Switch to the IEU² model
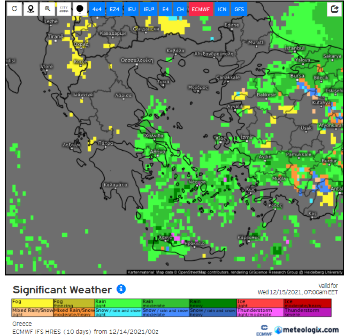The height and width of the screenshot is (336, 344). 149,9
